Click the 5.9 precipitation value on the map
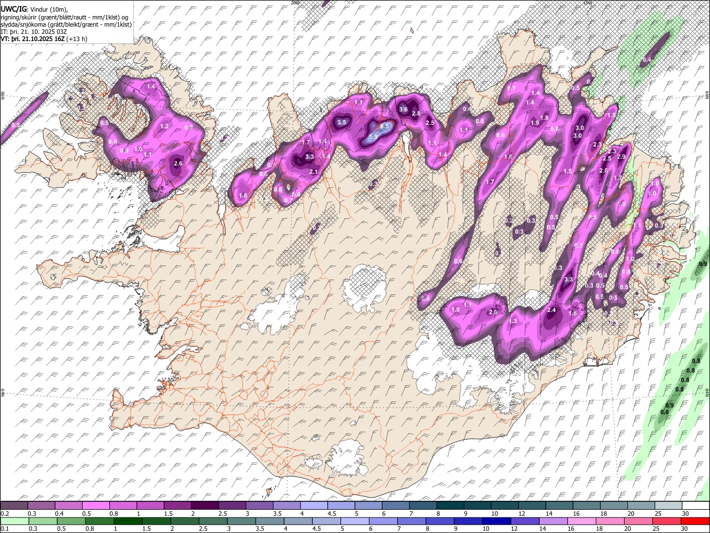This screenshot has width=710, height=533. 373,137
